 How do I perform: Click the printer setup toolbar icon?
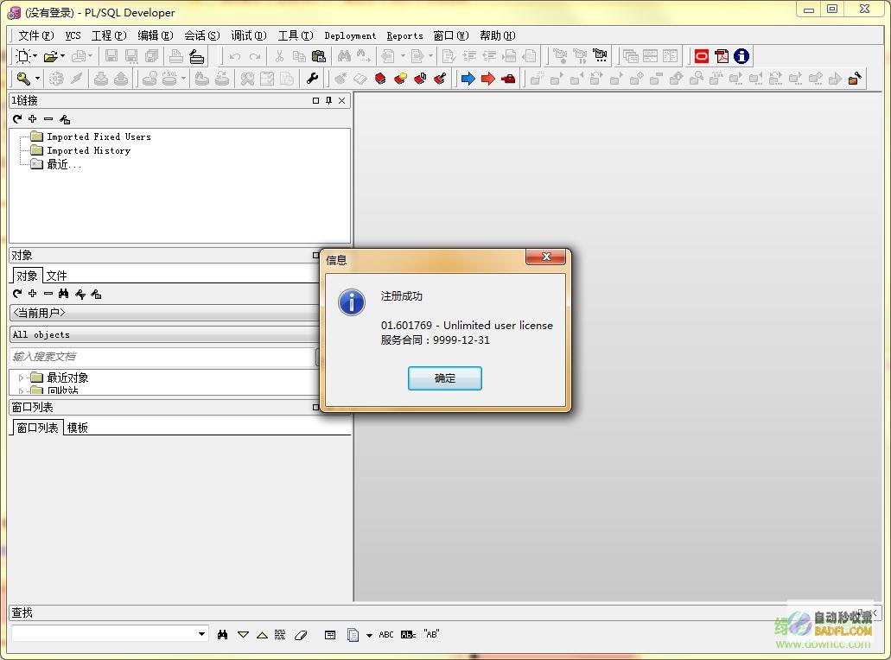(x=197, y=56)
